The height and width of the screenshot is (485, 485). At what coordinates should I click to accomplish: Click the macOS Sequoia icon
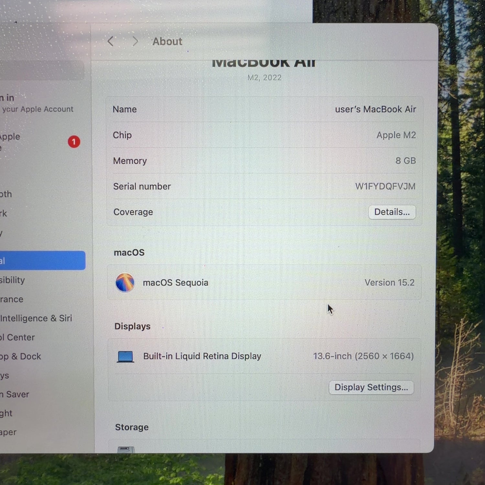(x=125, y=282)
